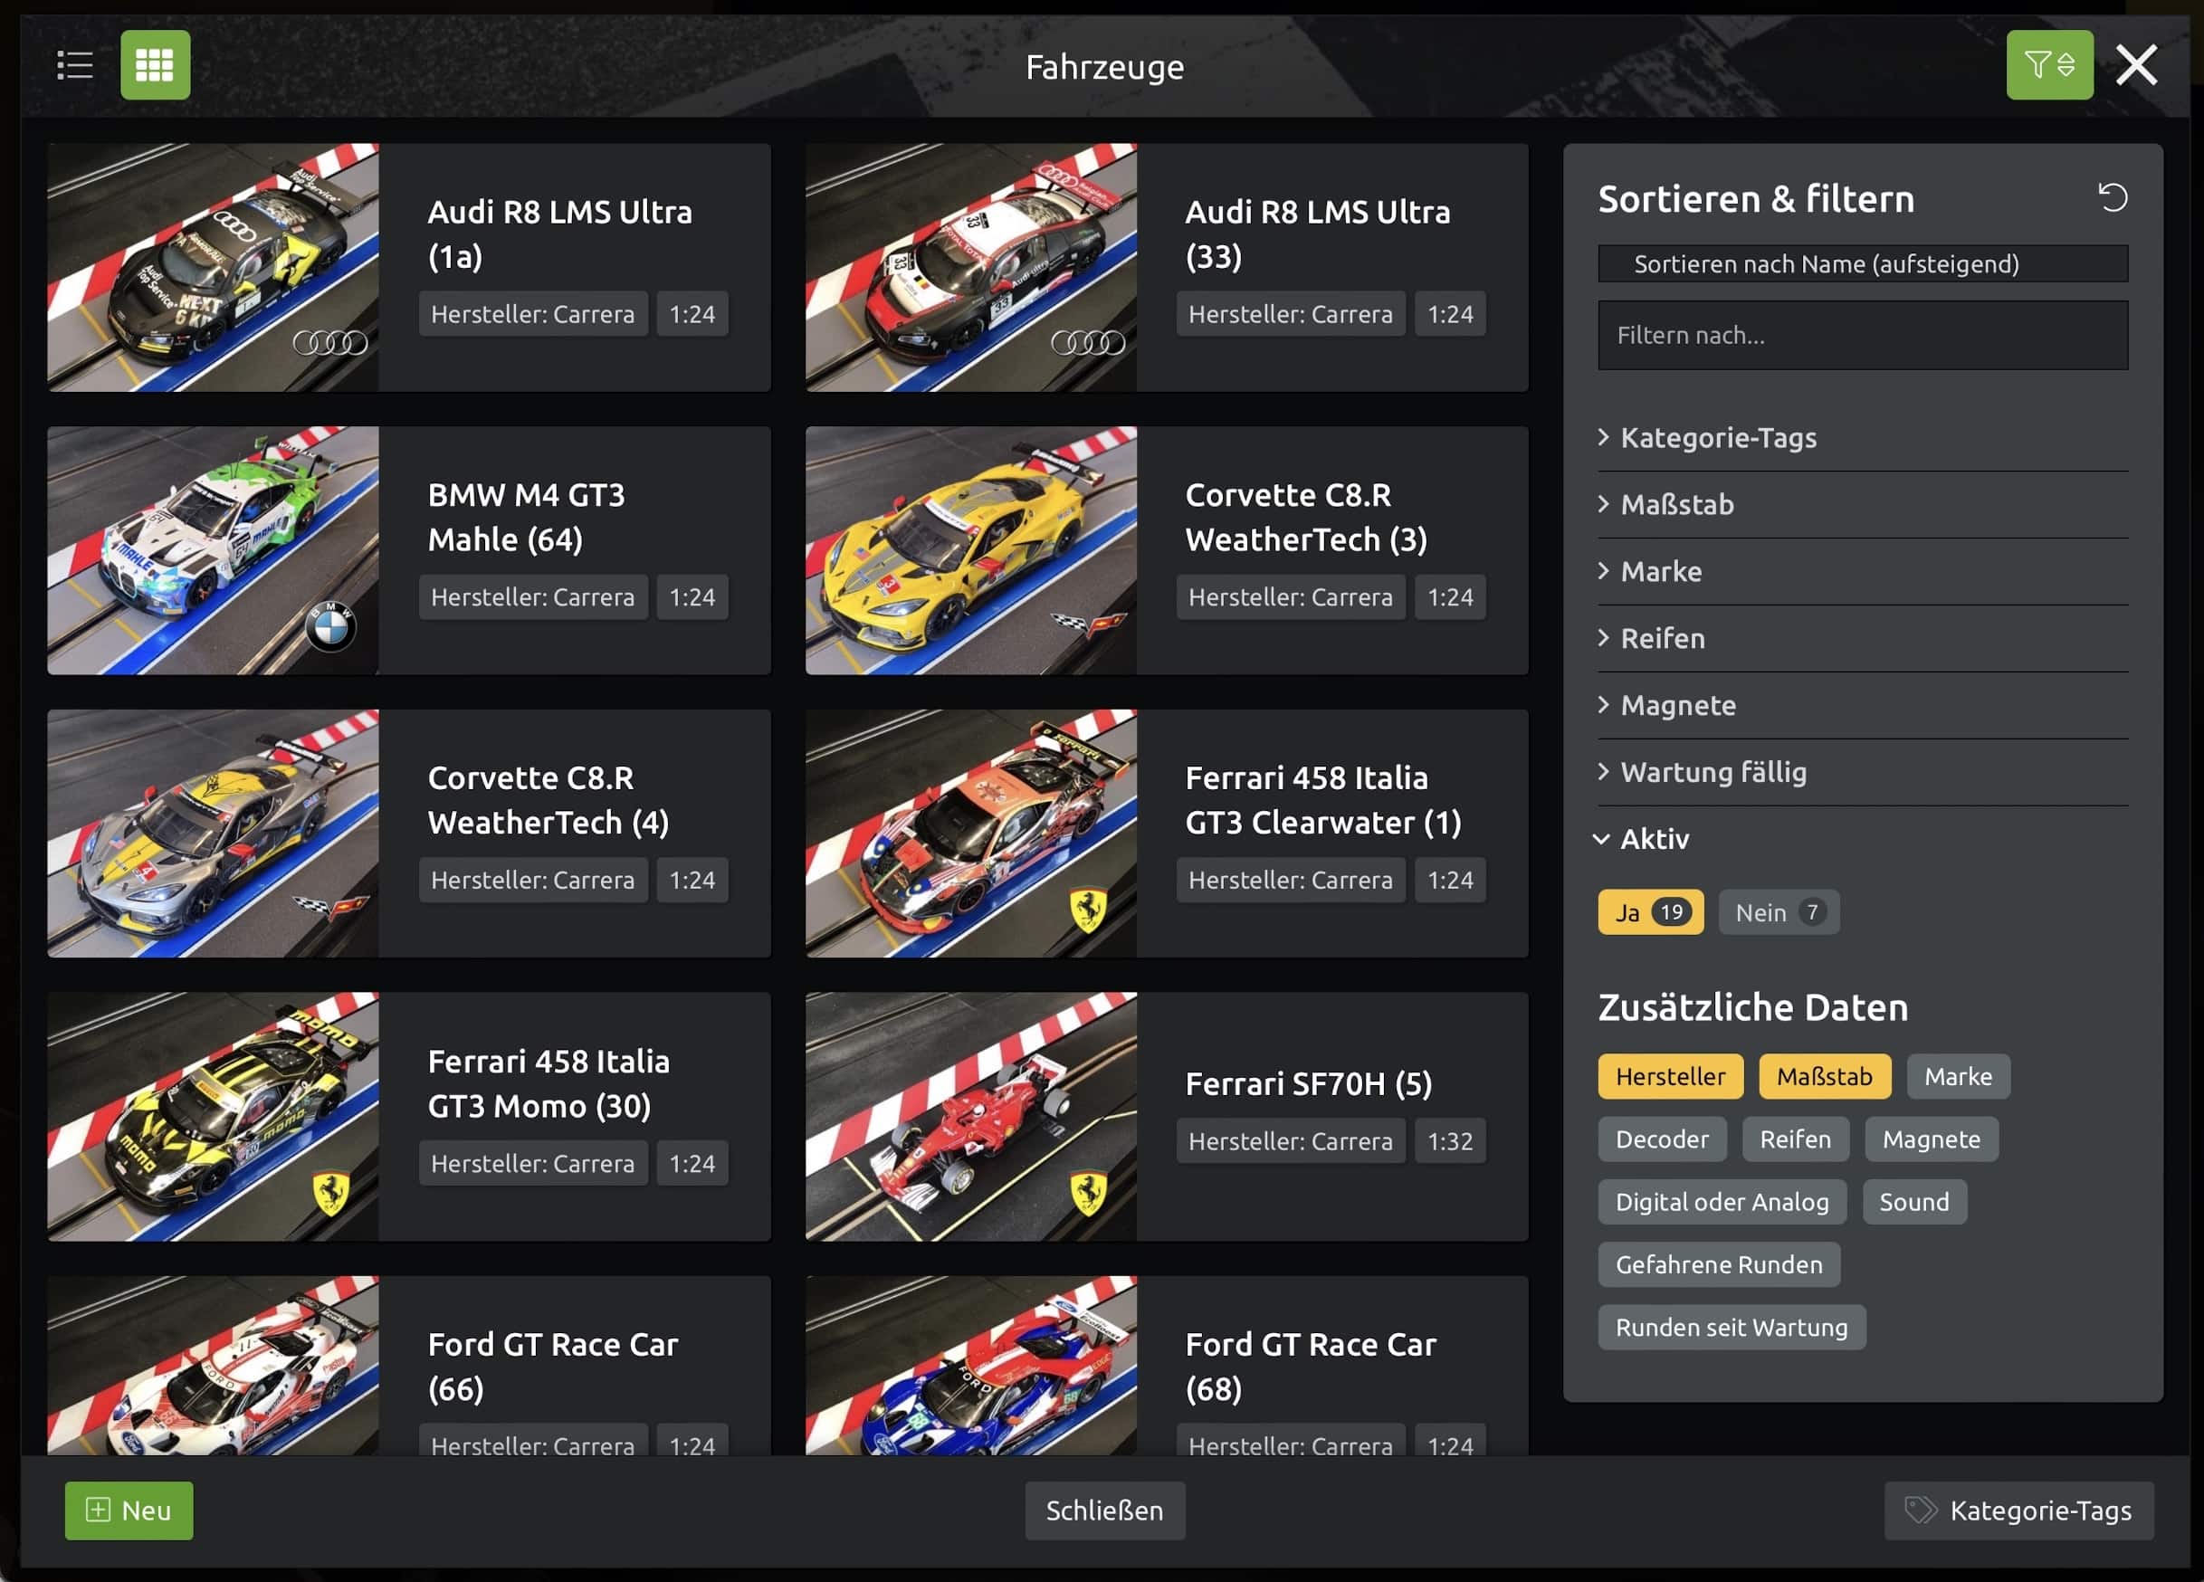Disable the Hersteller additional data chip
This screenshot has width=2204, height=1582.
pos(1670,1077)
